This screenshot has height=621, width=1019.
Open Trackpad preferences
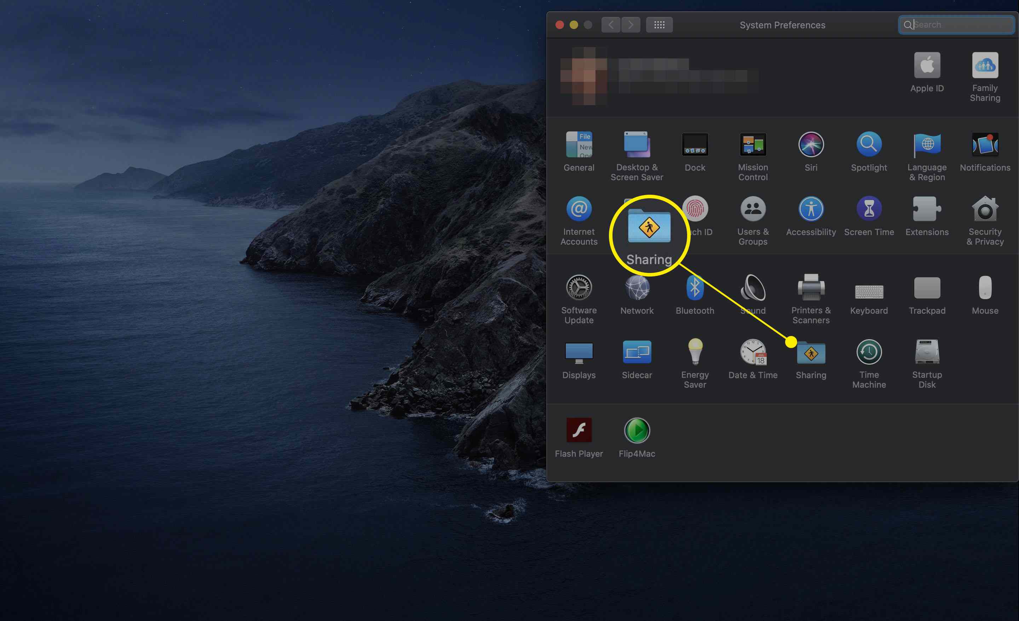coord(927,287)
